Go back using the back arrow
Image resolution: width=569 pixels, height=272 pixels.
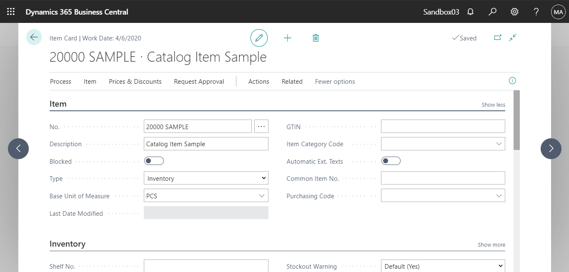(34, 37)
